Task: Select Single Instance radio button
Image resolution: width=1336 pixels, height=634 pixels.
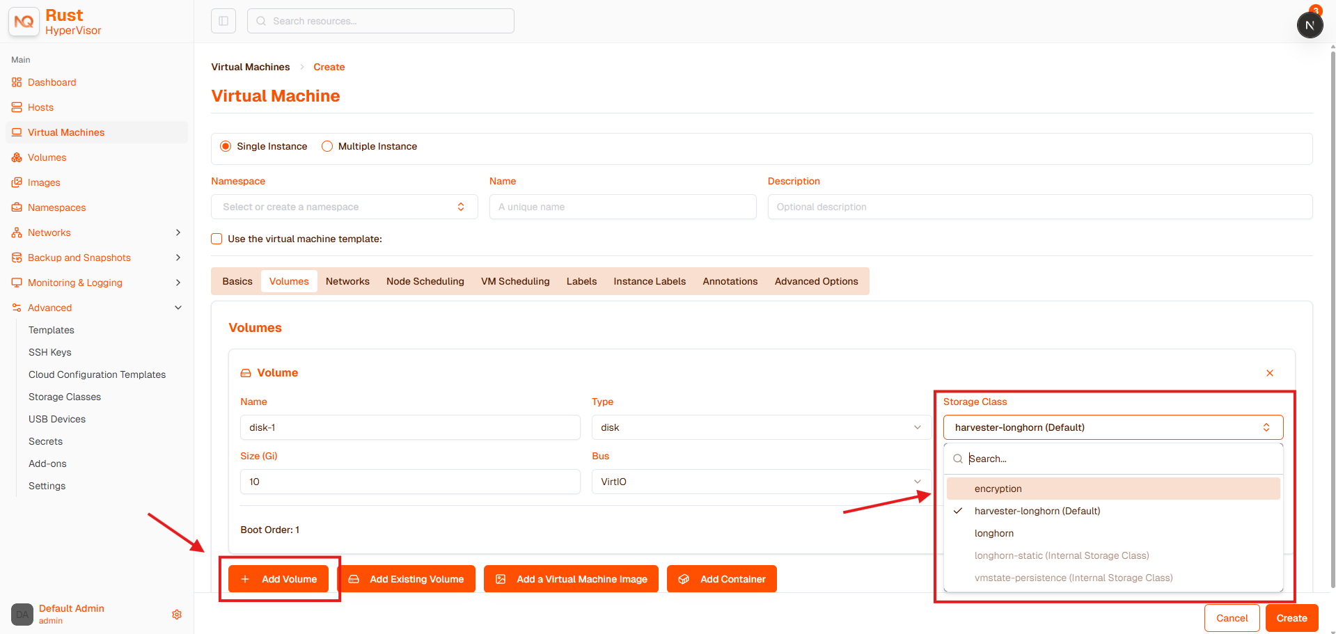Action: point(226,146)
